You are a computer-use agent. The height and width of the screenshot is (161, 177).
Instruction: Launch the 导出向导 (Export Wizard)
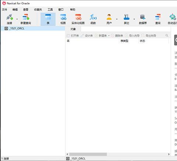(149, 36)
